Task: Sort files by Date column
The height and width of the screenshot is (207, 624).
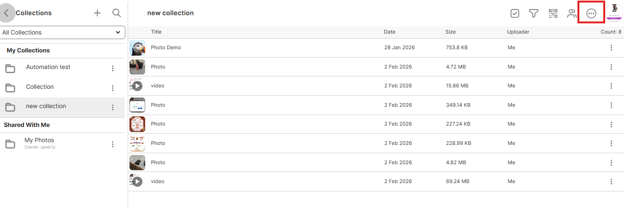Action: click(x=389, y=32)
